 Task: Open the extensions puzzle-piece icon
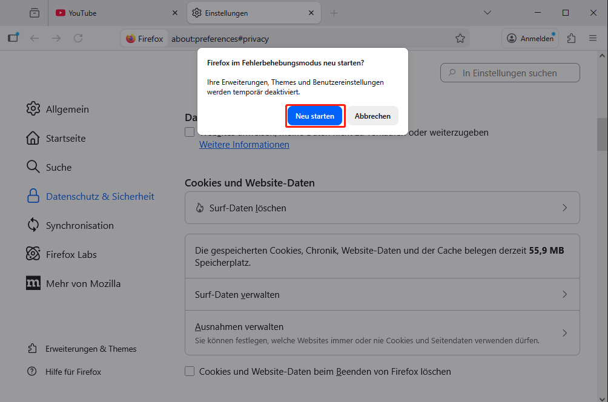point(570,38)
